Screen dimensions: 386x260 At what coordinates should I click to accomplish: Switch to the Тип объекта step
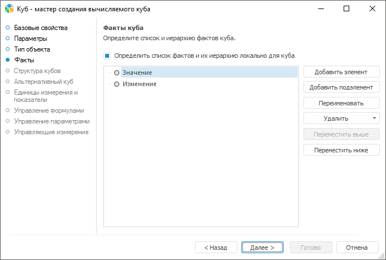[32, 49]
